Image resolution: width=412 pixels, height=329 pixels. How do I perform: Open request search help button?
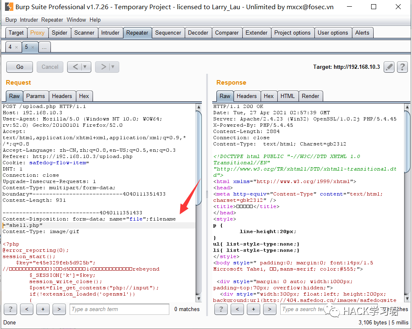(x=10, y=309)
